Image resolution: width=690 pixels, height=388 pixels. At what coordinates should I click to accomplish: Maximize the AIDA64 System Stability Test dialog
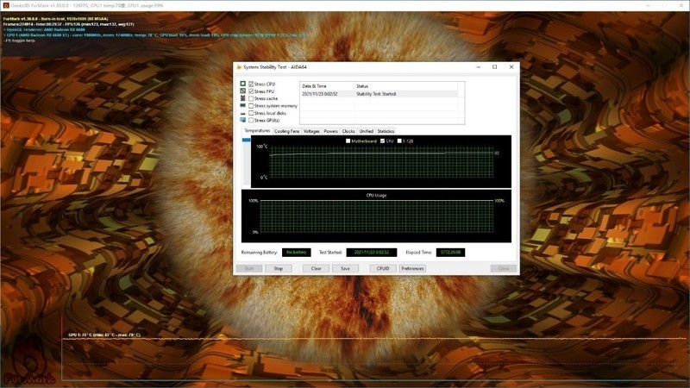click(494, 67)
